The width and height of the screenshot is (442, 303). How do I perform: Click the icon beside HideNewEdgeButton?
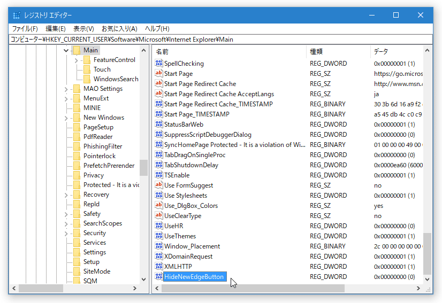pos(159,276)
